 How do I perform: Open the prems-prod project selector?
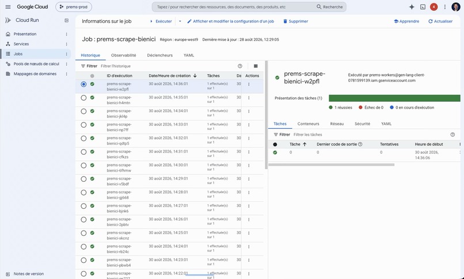coord(74,7)
